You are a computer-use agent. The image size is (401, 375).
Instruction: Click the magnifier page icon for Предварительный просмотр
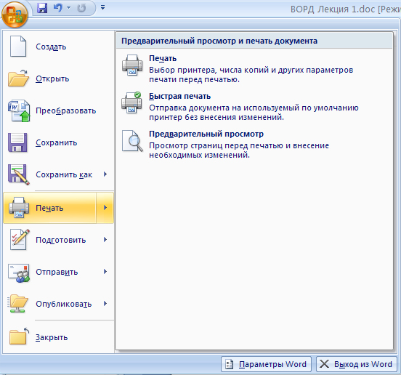click(132, 141)
